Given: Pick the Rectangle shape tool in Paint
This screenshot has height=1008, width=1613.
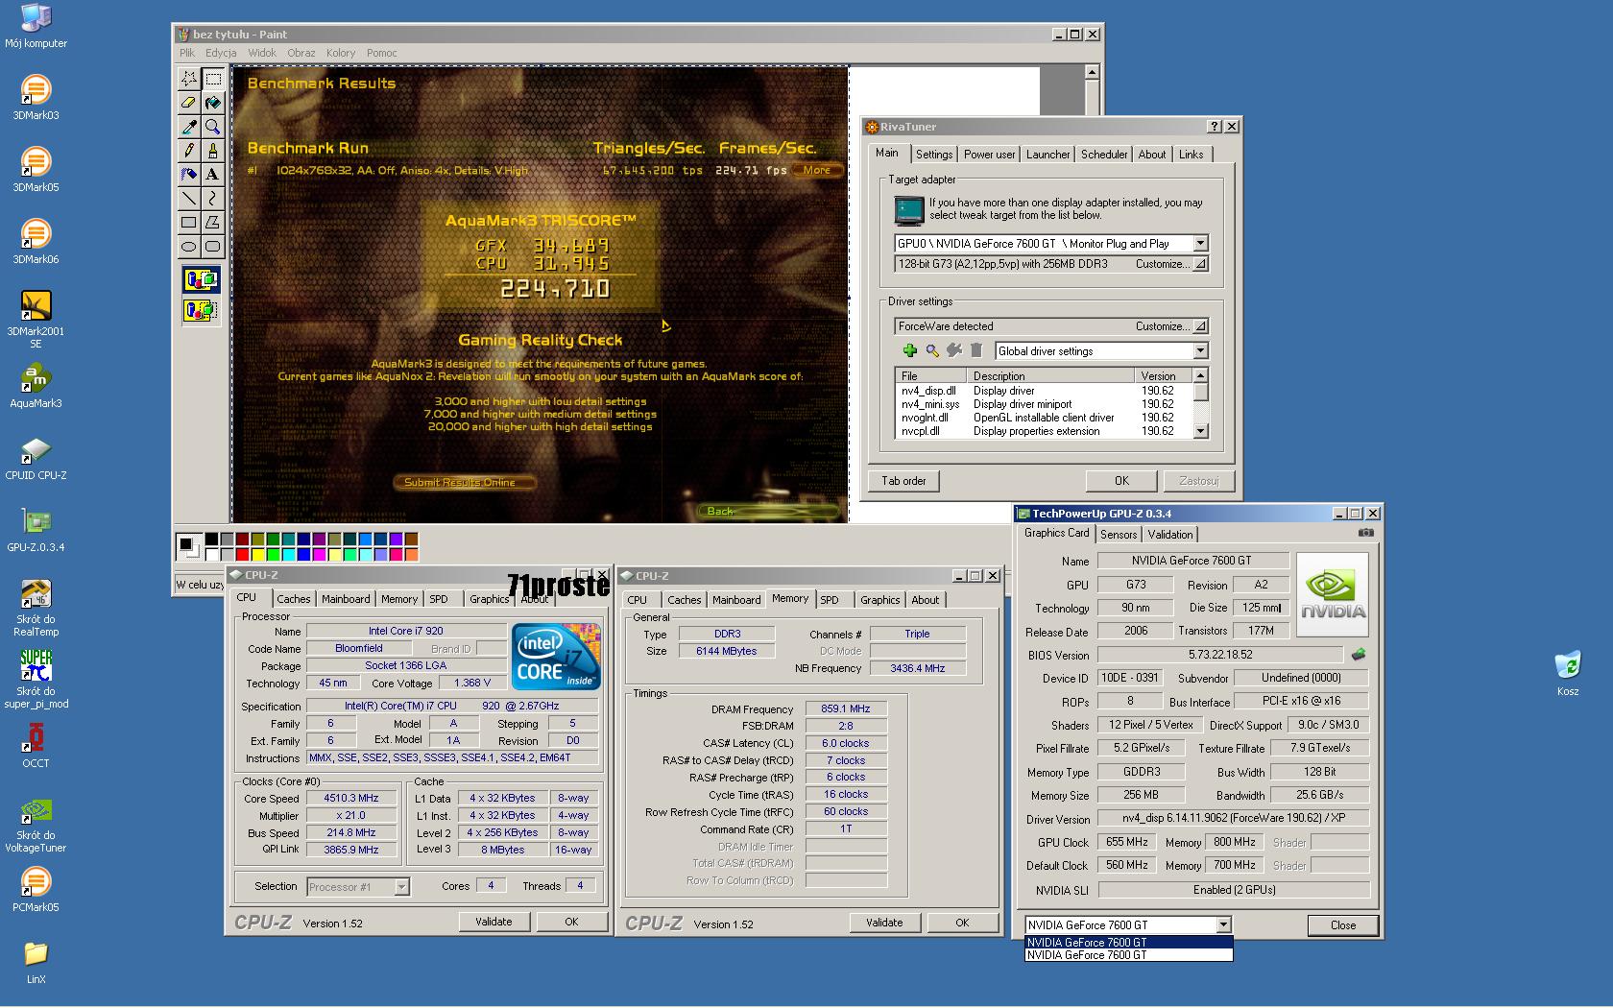Looking at the screenshot, I should [x=189, y=223].
